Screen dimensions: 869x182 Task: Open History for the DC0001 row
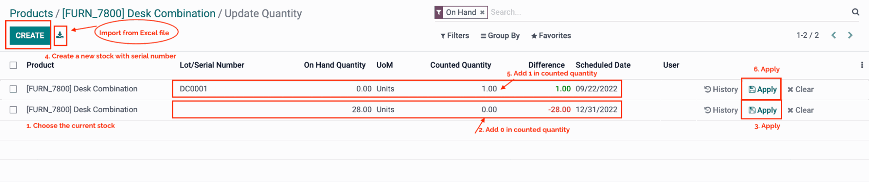pyautogui.click(x=721, y=89)
